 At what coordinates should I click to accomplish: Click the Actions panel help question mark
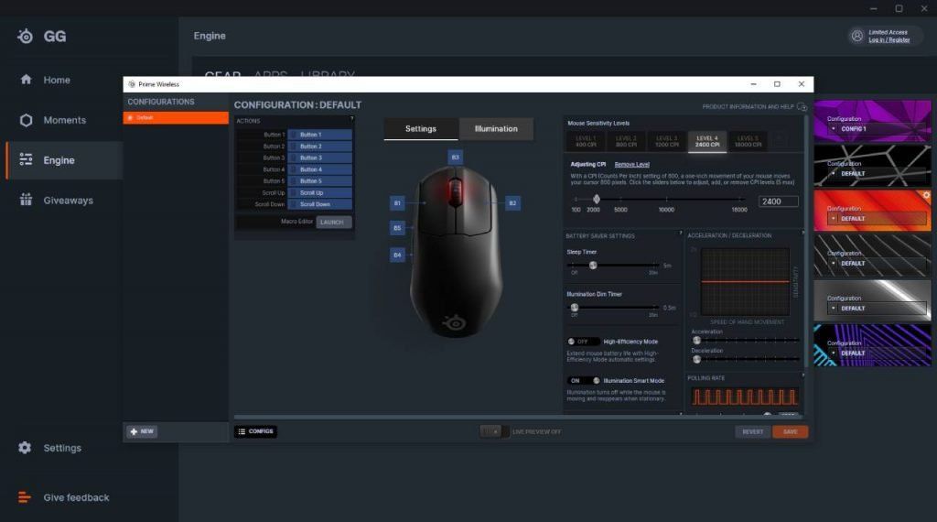(351, 119)
